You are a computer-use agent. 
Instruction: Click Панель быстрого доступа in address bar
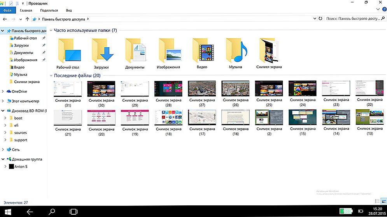(63, 19)
